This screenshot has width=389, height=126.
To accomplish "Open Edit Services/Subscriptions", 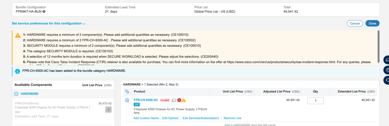I will 201,118.
